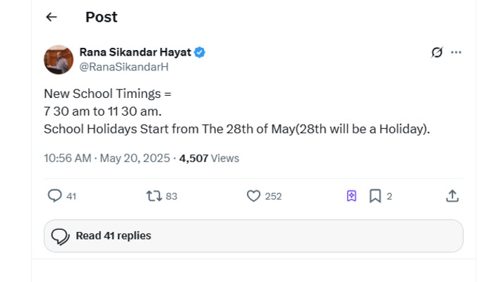Click the 41 reply count
The image size is (494, 282).
71,197
